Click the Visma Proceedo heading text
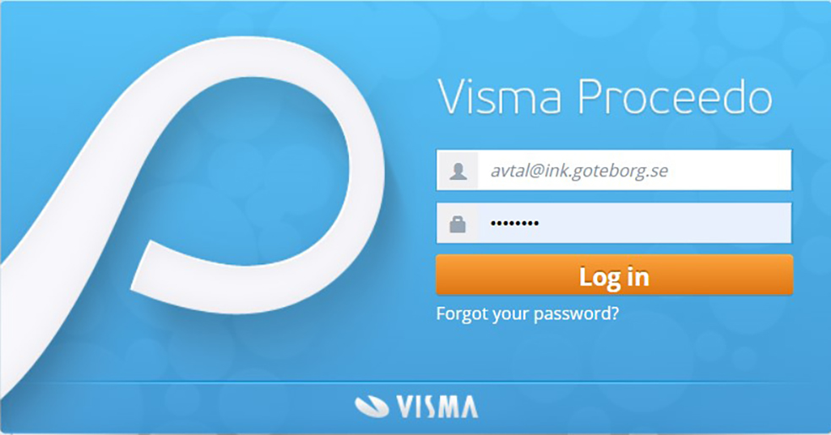Image resolution: width=831 pixels, height=435 pixels. click(x=605, y=96)
